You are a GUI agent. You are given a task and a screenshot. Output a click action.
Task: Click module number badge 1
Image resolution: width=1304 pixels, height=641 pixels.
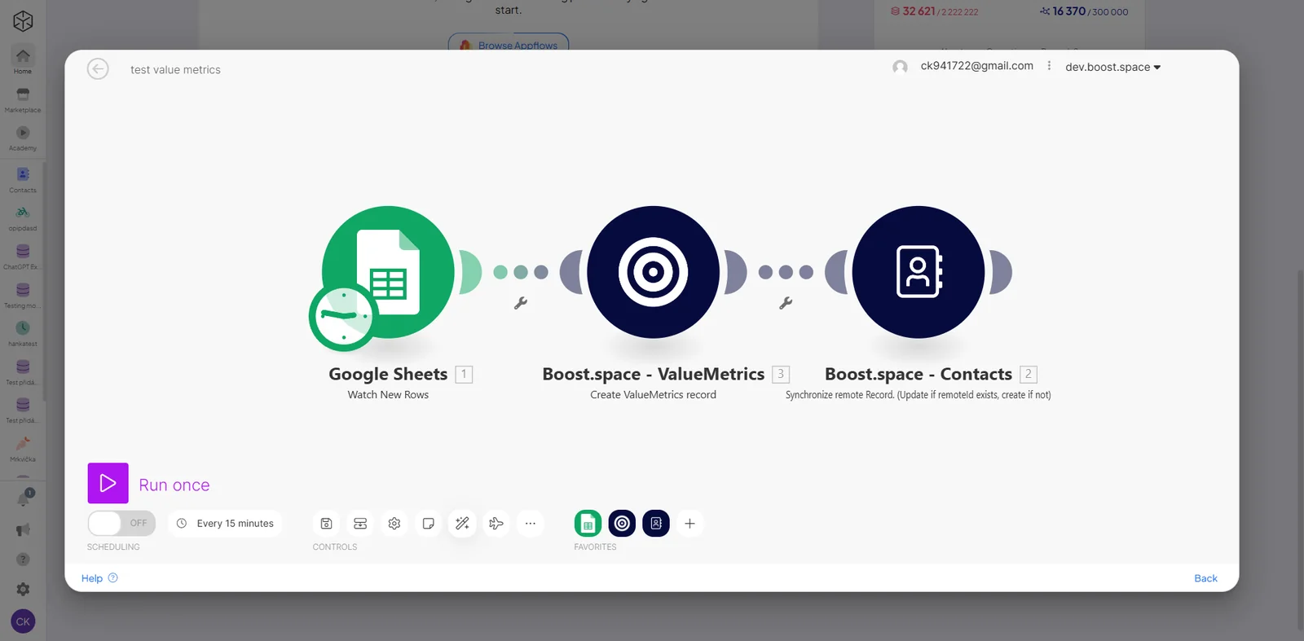click(464, 374)
